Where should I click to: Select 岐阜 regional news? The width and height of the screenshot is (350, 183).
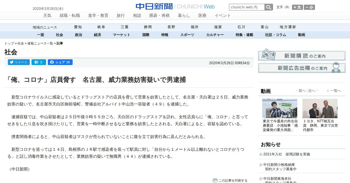point(101,27)
